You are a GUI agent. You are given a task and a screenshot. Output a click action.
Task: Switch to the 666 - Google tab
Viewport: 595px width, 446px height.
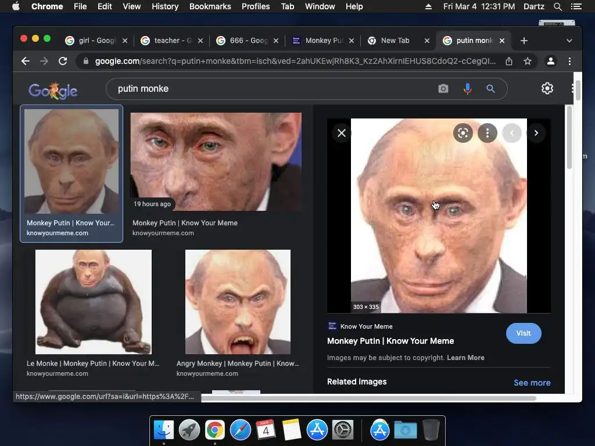pyautogui.click(x=248, y=41)
